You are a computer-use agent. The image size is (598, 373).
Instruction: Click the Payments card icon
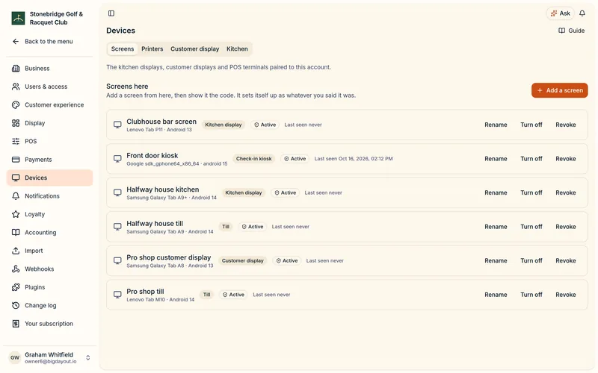[x=16, y=160]
